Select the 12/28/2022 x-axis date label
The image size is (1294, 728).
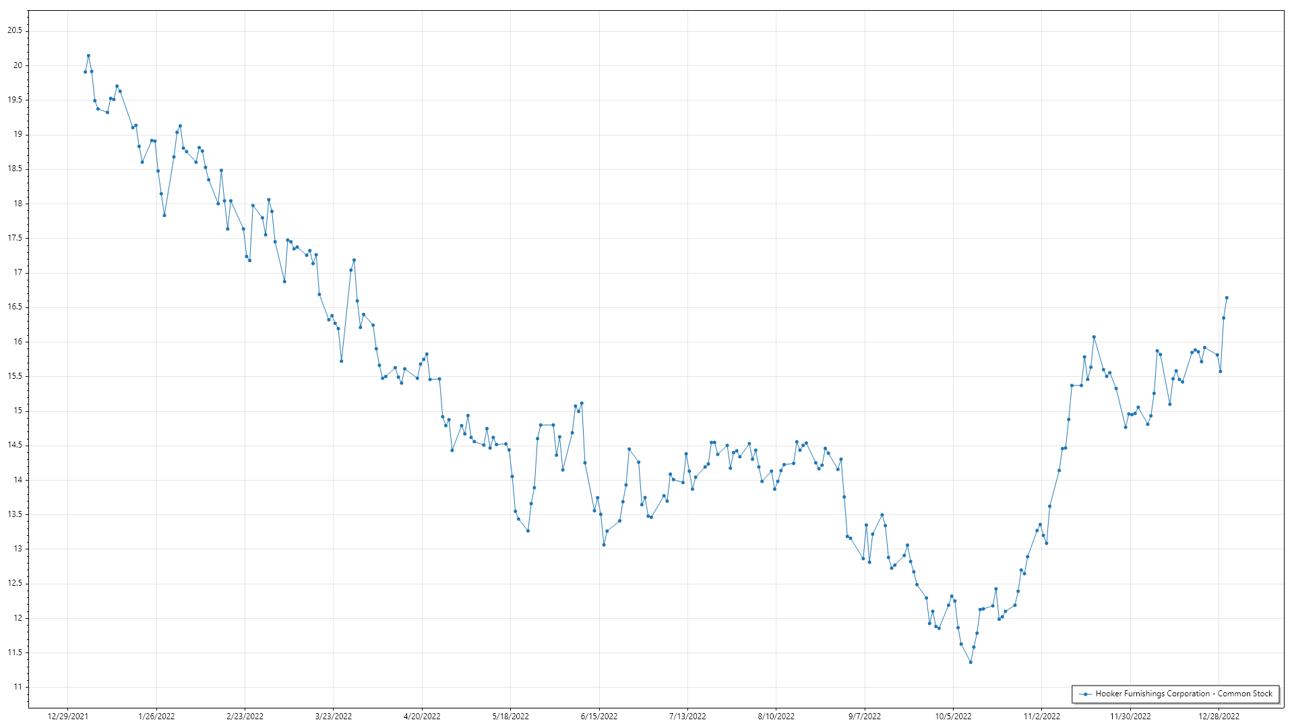coord(1219,716)
